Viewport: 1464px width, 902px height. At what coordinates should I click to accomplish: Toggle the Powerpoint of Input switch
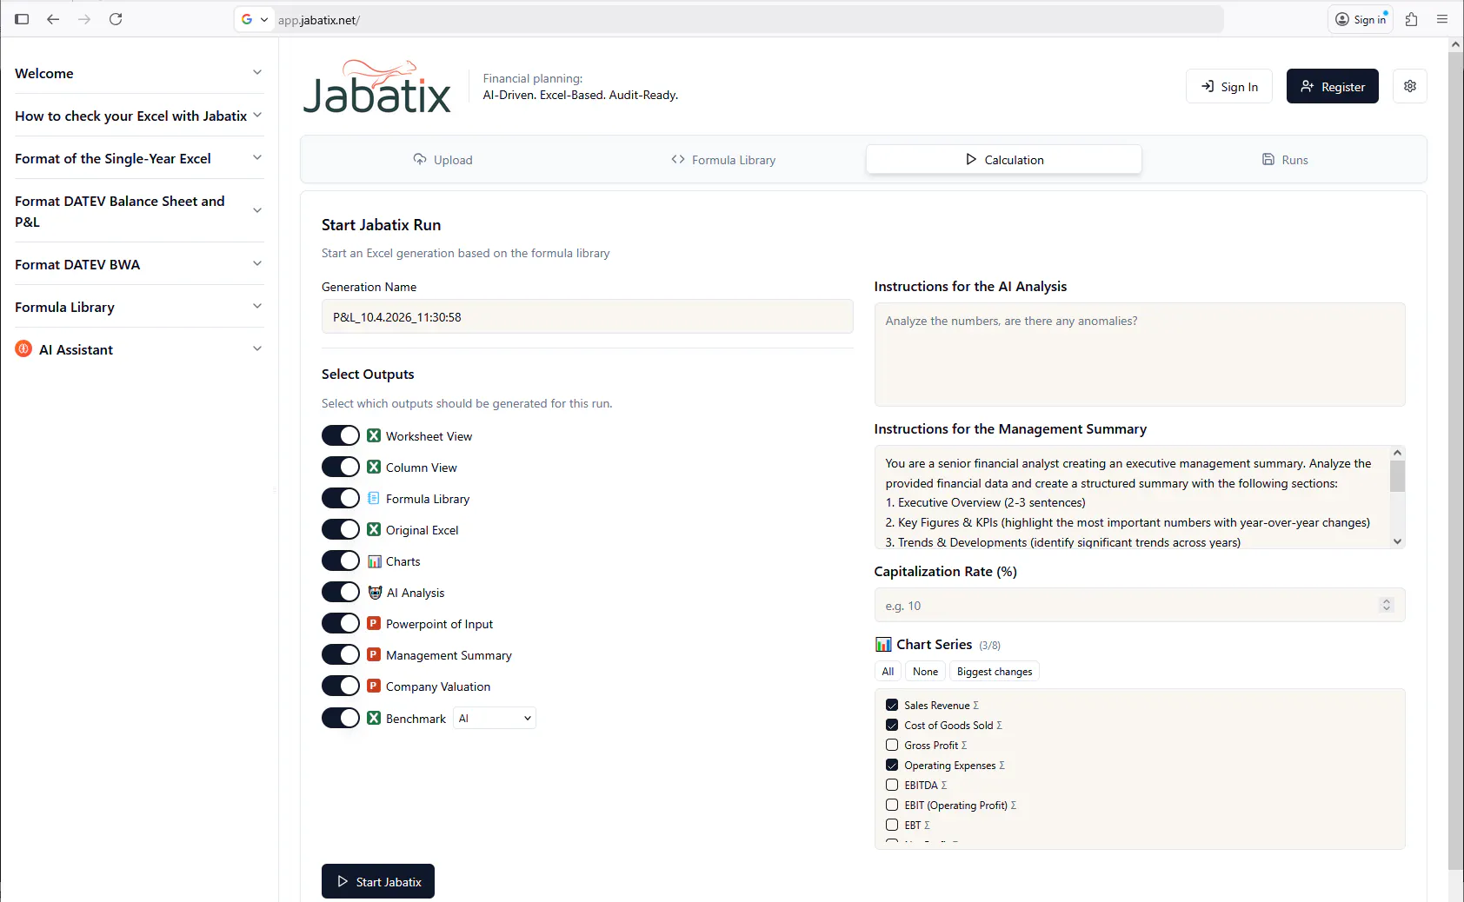pos(341,623)
